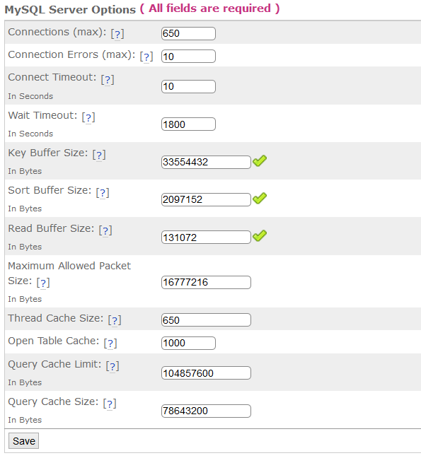This screenshot has height=475, width=421.
Task: Open help for Connection Errors (max)
Action: point(146,57)
